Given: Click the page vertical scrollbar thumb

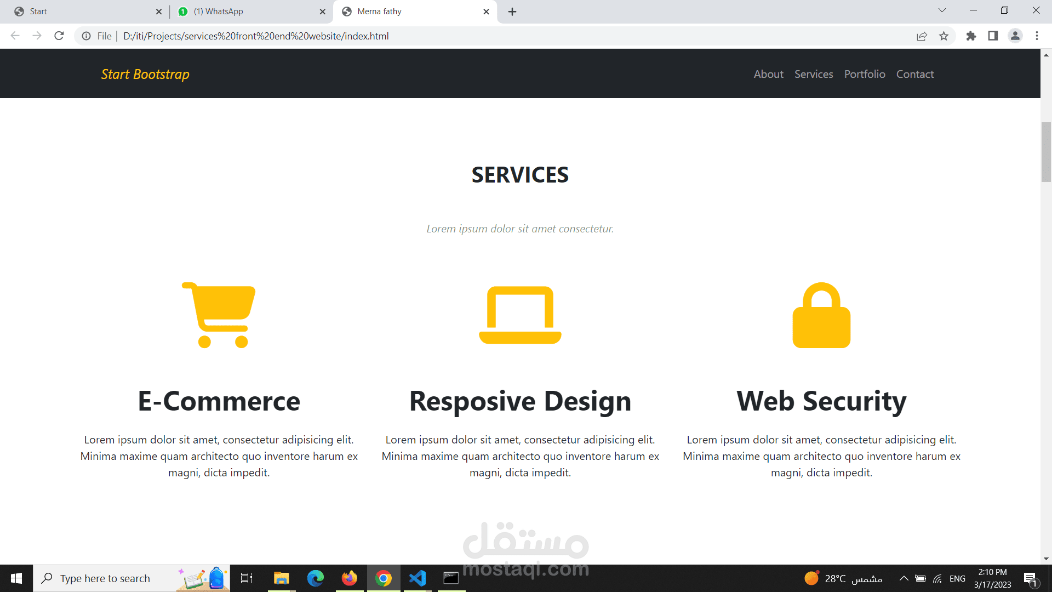Looking at the screenshot, I should pos(1046,152).
